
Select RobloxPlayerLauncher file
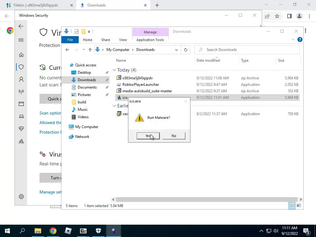click(141, 85)
